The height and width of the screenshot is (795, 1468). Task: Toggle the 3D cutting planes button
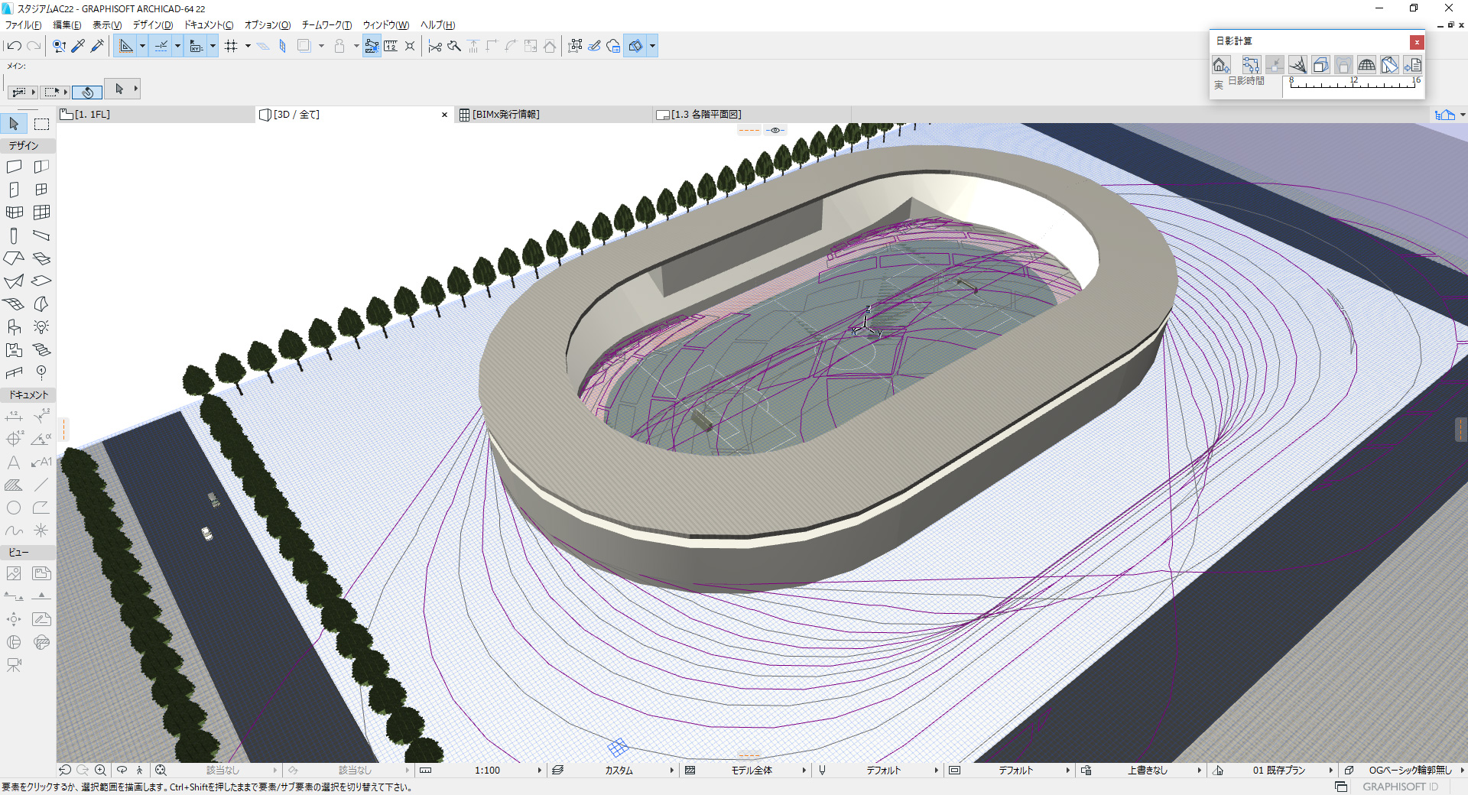pyautogui.click(x=635, y=46)
